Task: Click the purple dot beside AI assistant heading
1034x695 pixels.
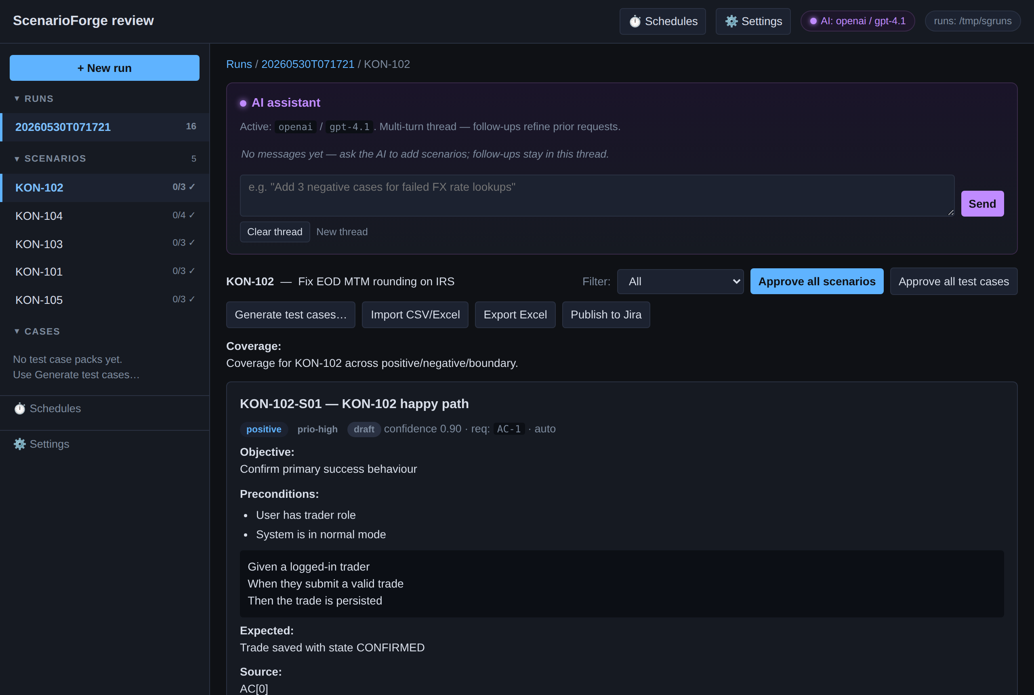Action: [x=243, y=103]
